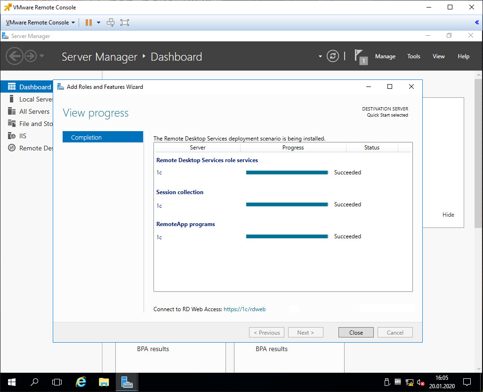Go forward in Server Manager navigation
483x392 pixels.
31,56
